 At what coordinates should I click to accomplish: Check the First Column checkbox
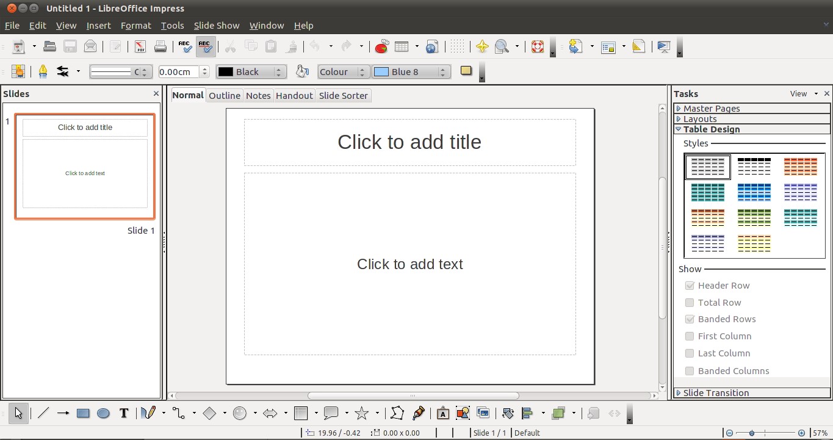(690, 336)
